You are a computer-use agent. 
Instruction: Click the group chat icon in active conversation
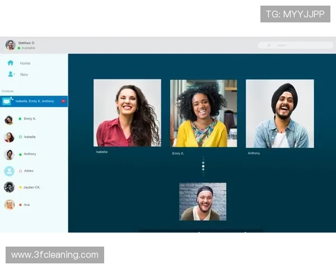[x=7, y=101]
